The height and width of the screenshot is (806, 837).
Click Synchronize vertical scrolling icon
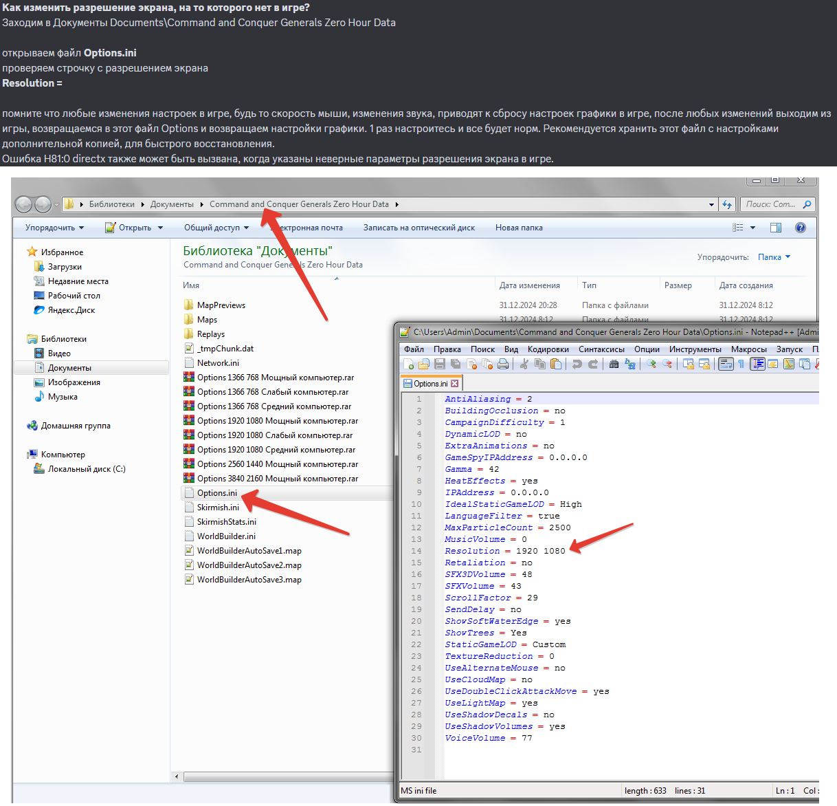[688, 364]
